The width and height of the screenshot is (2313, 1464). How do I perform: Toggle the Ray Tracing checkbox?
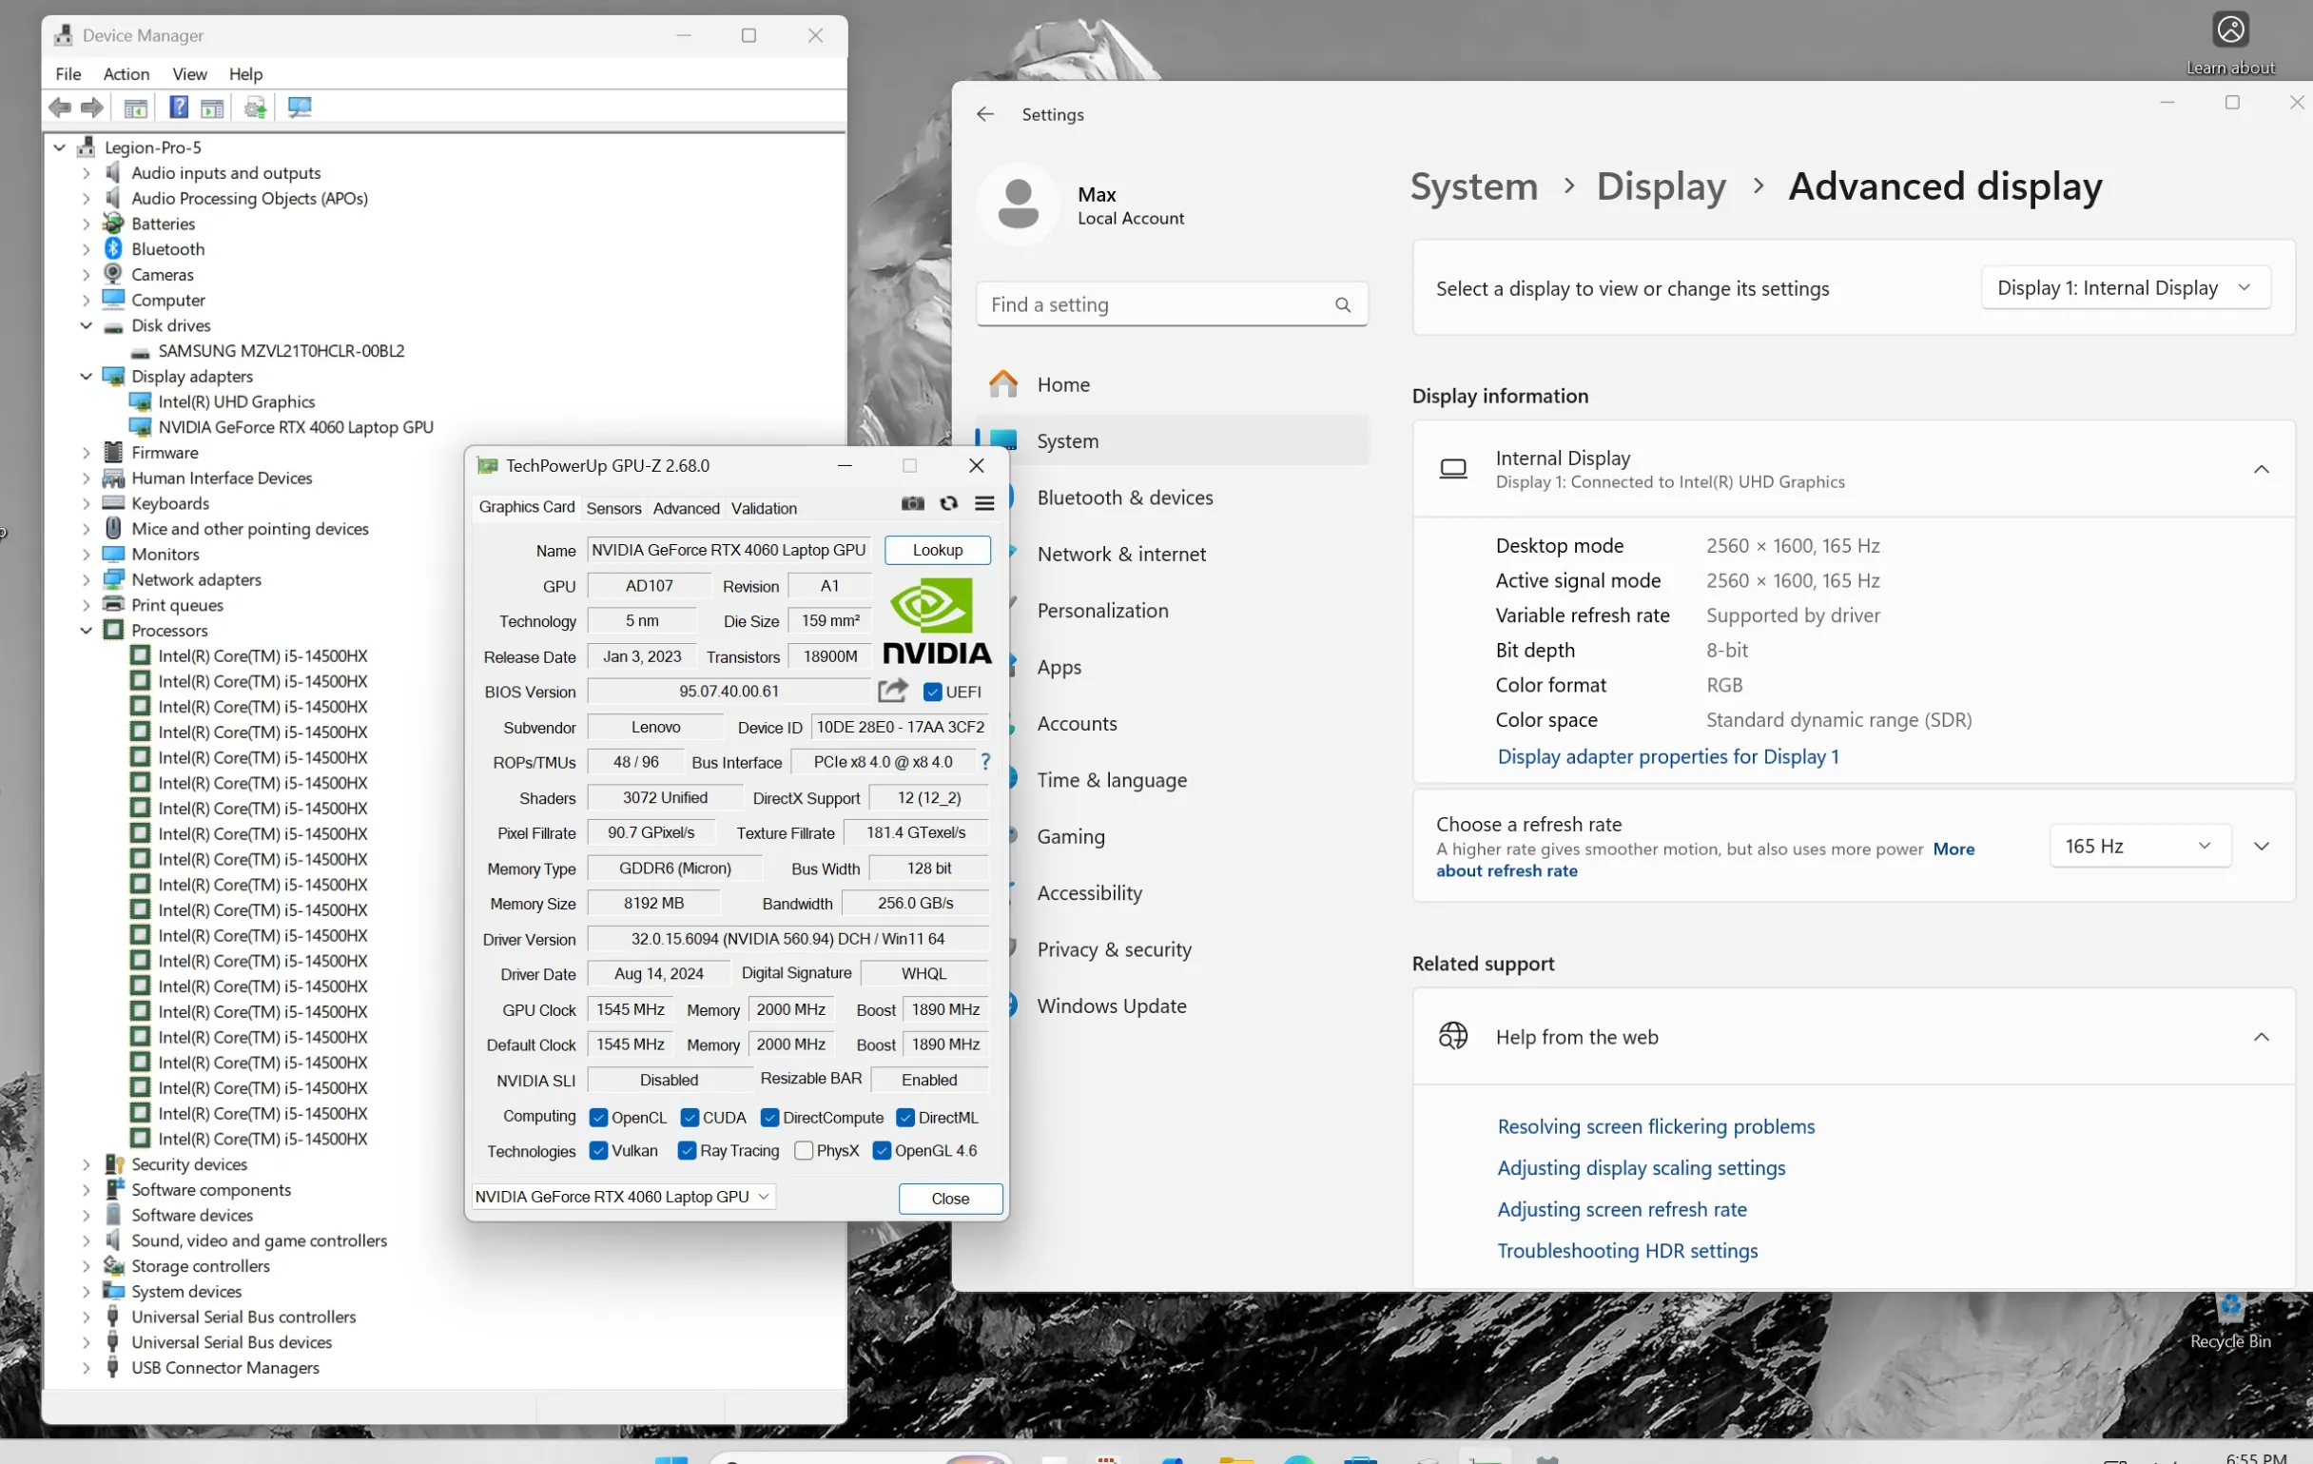coord(687,1151)
